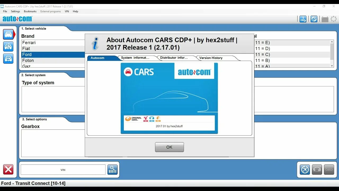
Task: Open the Settings menu
Action: click(15, 11)
